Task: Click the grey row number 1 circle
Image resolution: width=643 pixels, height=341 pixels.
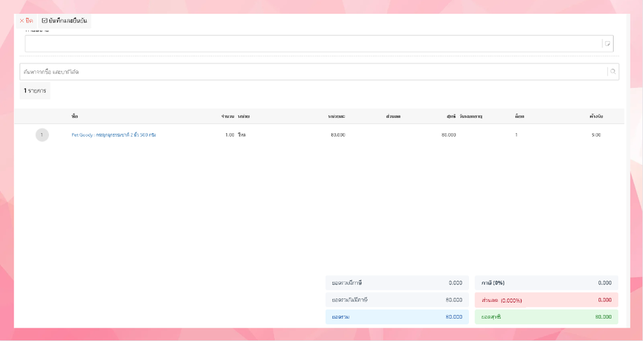Action: click(x=42, y=135)
